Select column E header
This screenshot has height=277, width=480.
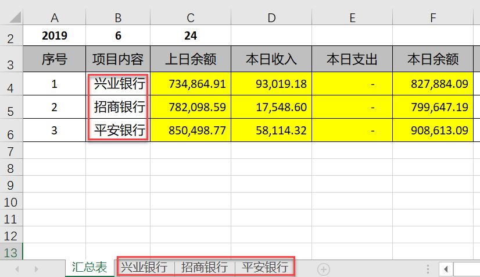[352, 18]
